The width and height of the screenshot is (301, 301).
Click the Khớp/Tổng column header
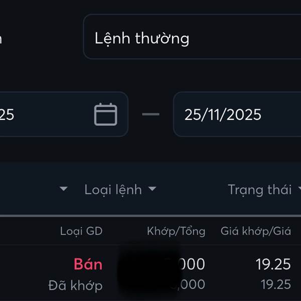[x=176, y=231]
